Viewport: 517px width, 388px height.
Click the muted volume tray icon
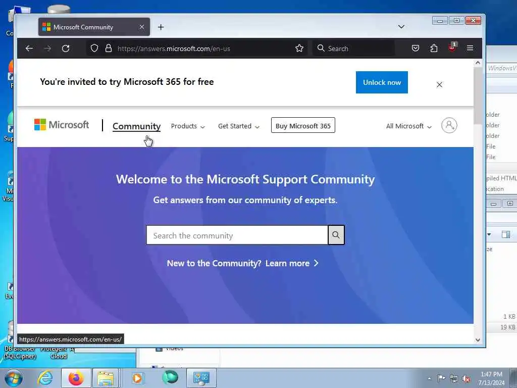coord(466,379)
